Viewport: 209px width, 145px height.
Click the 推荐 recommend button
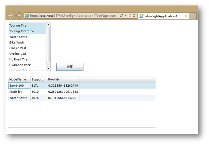[70, 67]
